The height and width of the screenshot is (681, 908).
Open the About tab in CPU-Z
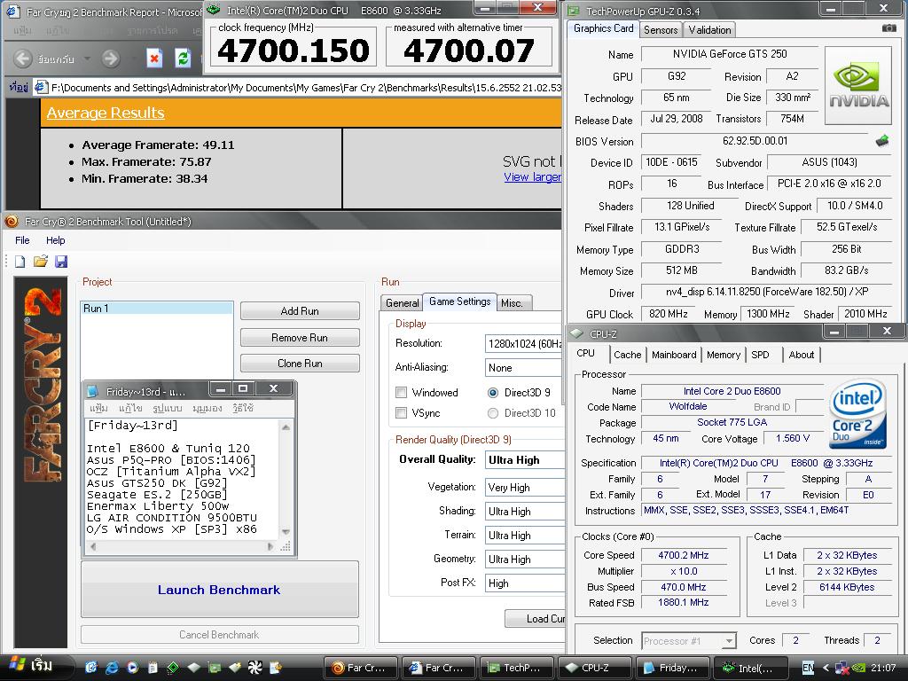802,355
